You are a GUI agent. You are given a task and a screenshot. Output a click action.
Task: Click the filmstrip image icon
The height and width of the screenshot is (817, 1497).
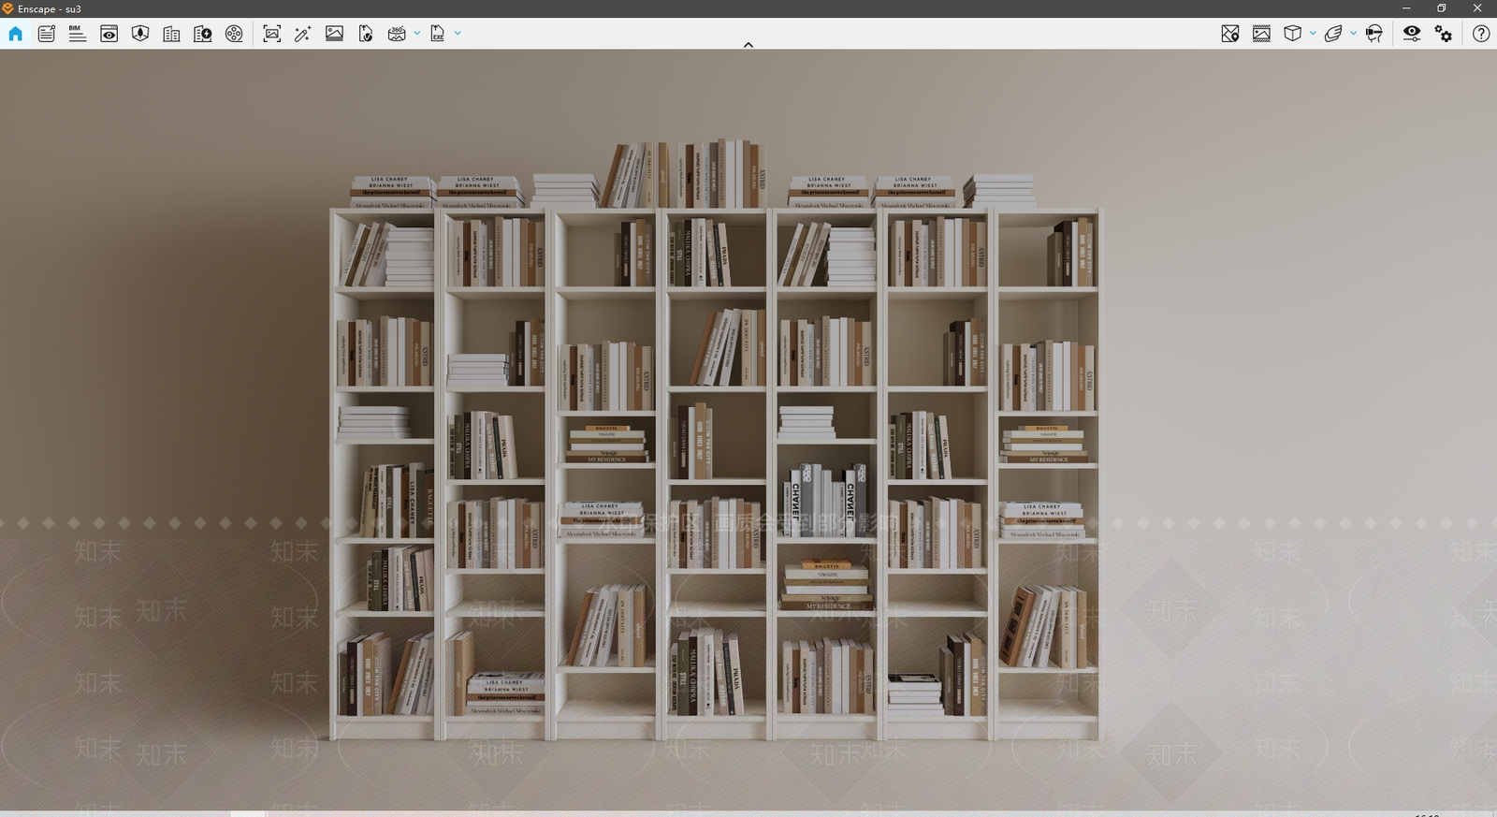[x=1261, y=34]
